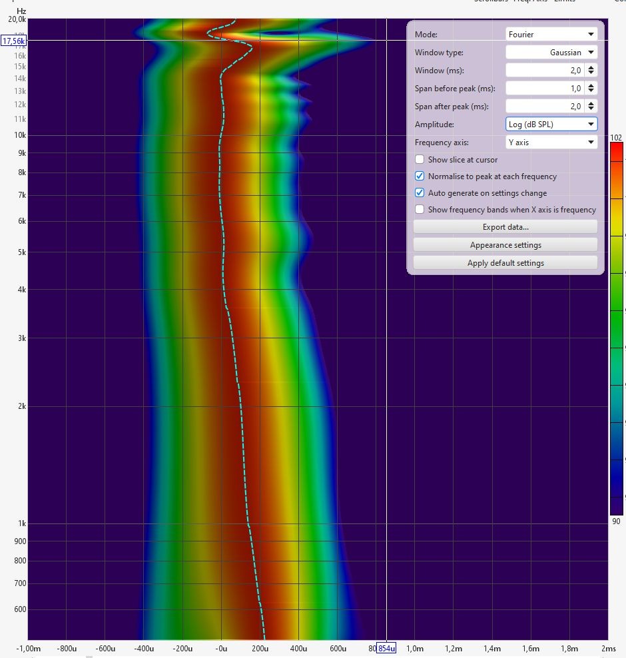Click Apply default settings button

point(505,263)
